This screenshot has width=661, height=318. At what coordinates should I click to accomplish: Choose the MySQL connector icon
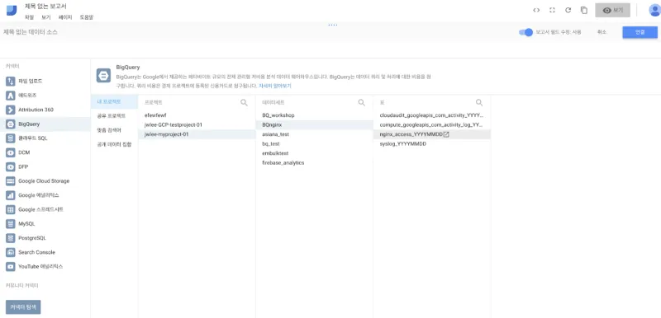(11, 223)
